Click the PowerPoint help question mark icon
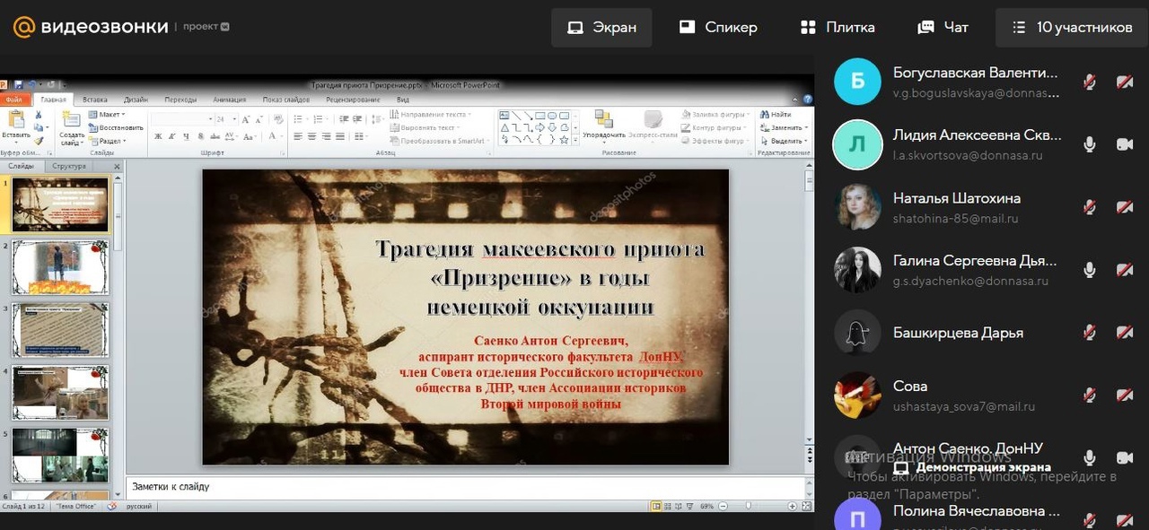1149x530 pixels. 808,100
